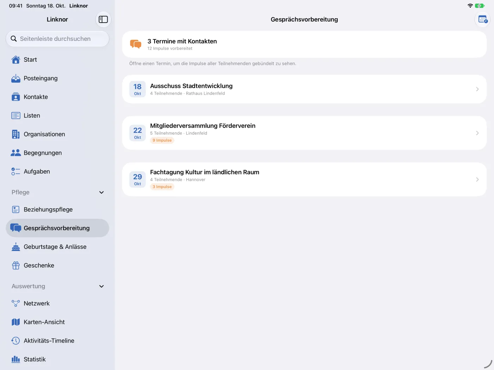This screenshot has width=494, height=370.
Task: Open Ausschuss Stadtentwicklung via its chevron
Action: (x=477, y=89)
